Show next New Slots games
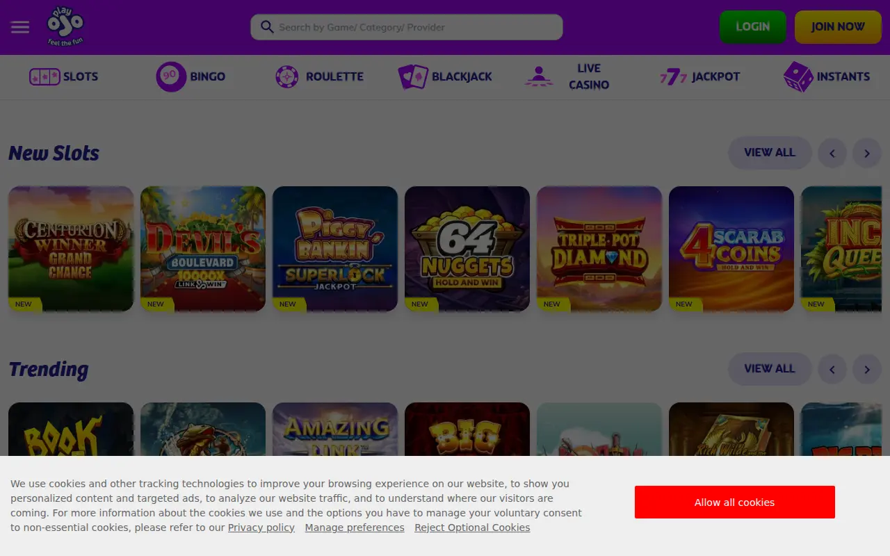The width and height of the screenshot is (890, 556). tap(867, 153)
